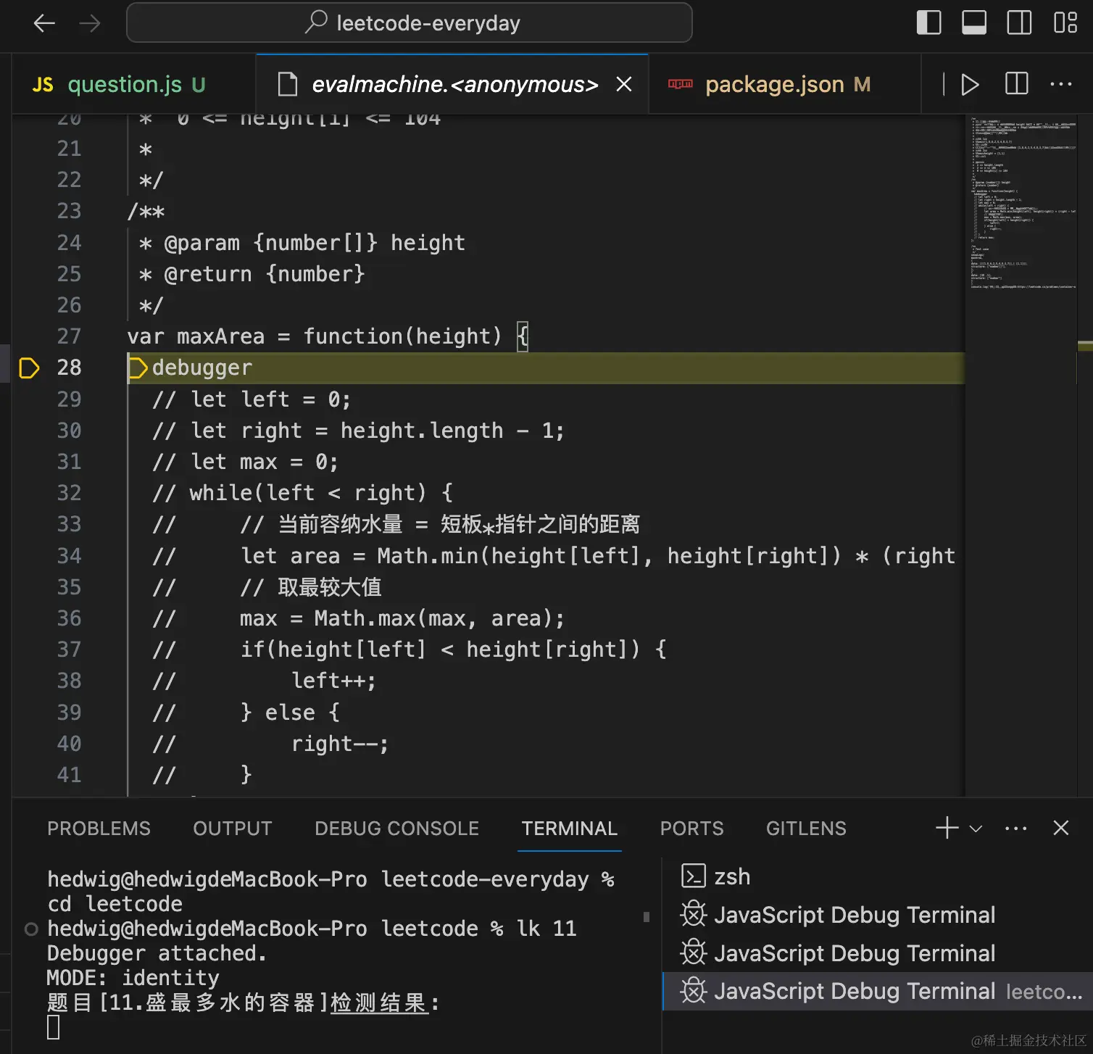Click the highlighted debugger statement
1093x1054 pixels.
(x=202, y=368)
